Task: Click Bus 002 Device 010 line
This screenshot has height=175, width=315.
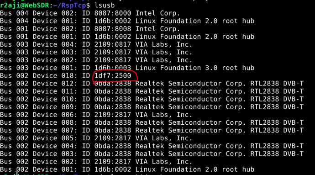Action: pyautogui.click(x=152, y=99)
